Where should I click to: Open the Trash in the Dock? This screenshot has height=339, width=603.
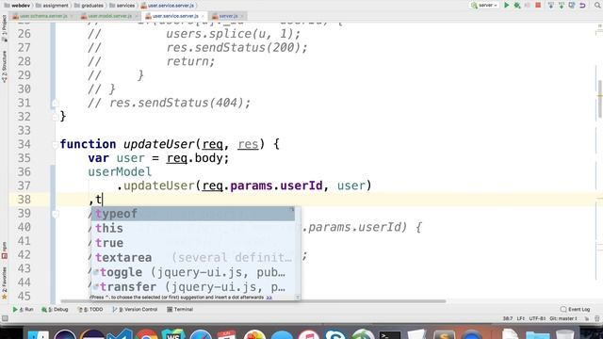565,335
